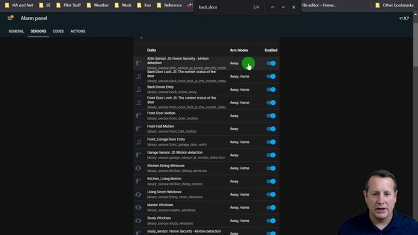Screen dimensions: 418x235
Task: Open the HA and Net bookmark folder
Action: (x=19, y=5)
